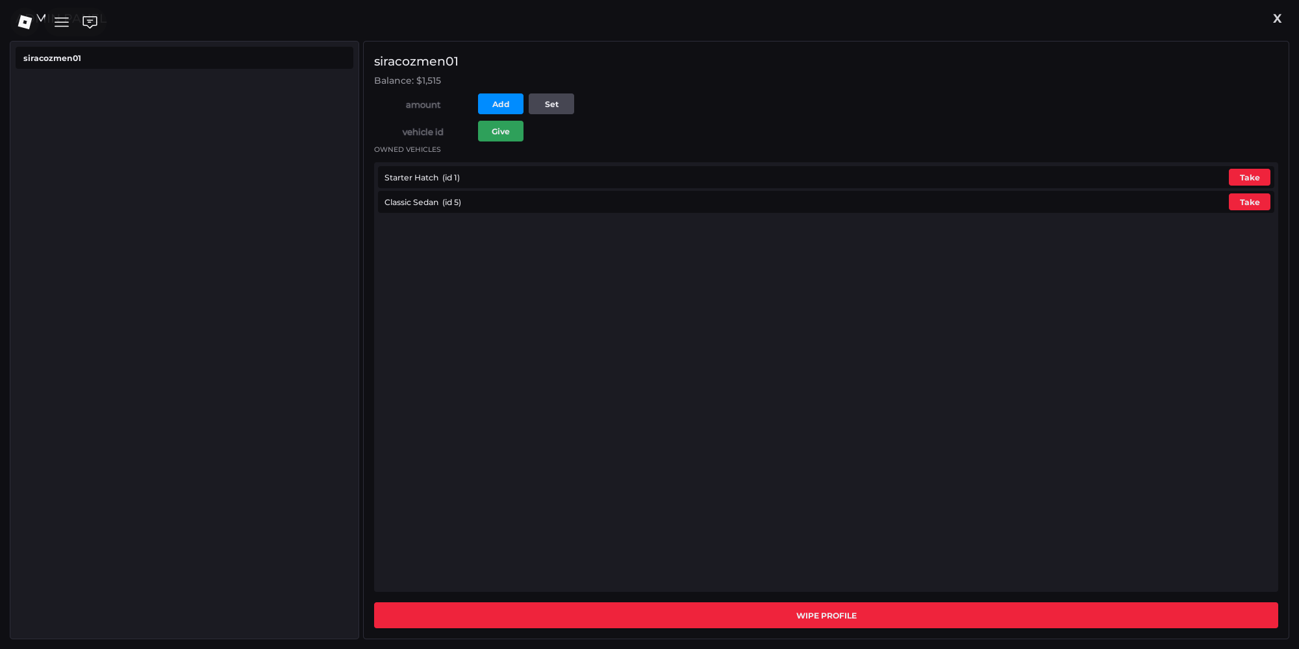
Task: Open the hamburger menu icon
Action: [x=62, y=22]
